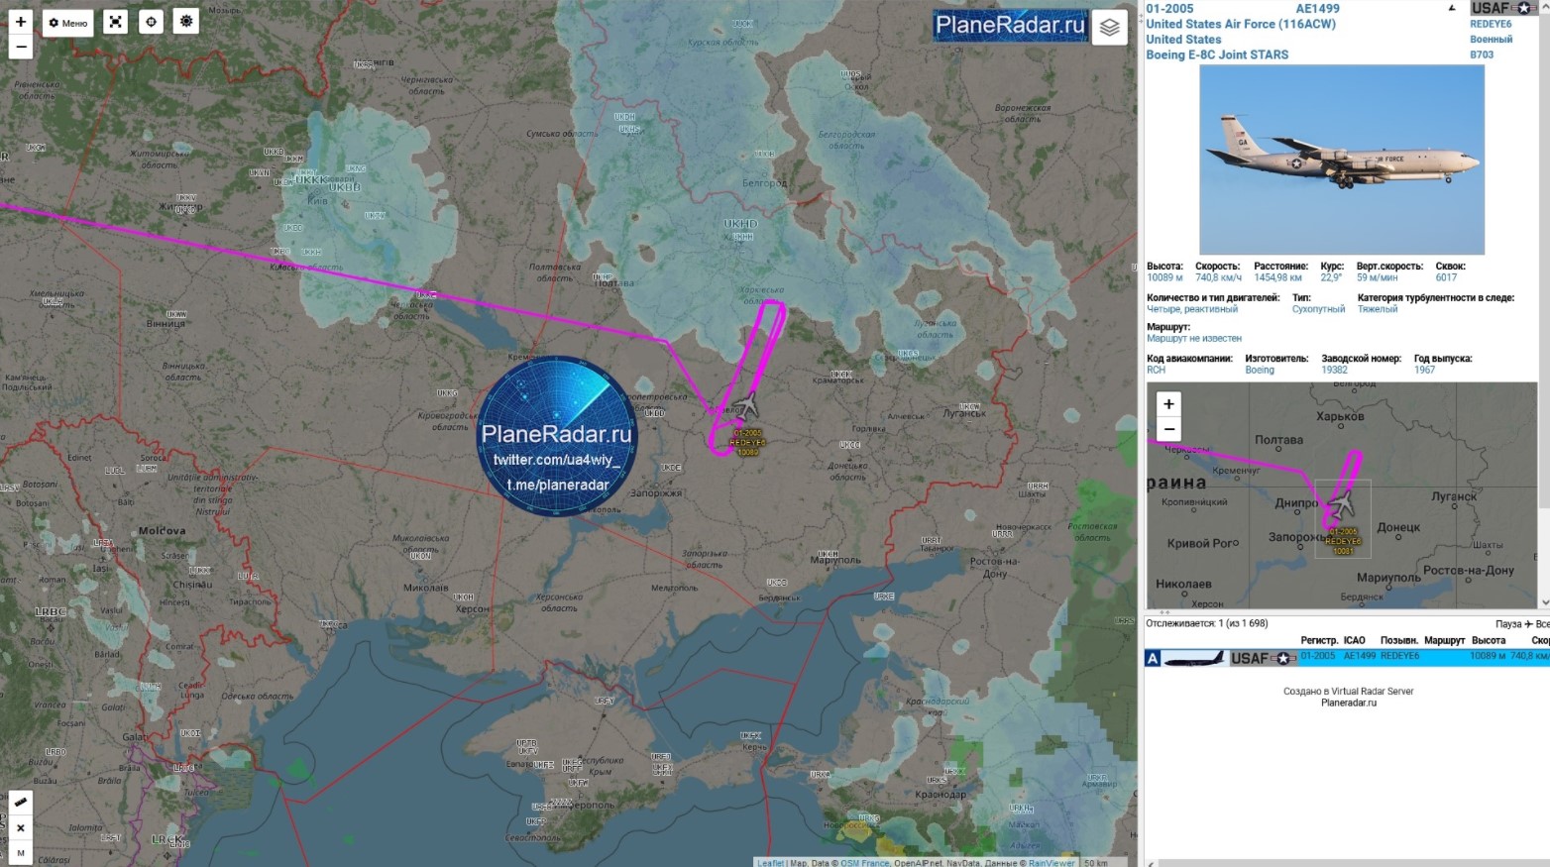Click the Boeing E-8C Joint STARS model text
1550x867 pixels.
click(1217, 54)
